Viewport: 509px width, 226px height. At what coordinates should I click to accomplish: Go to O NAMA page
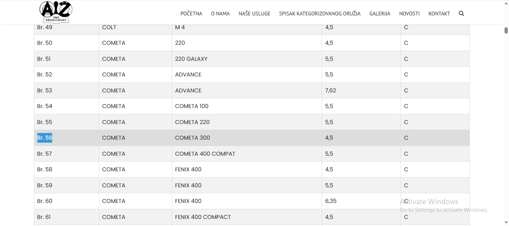click(220, 13)
